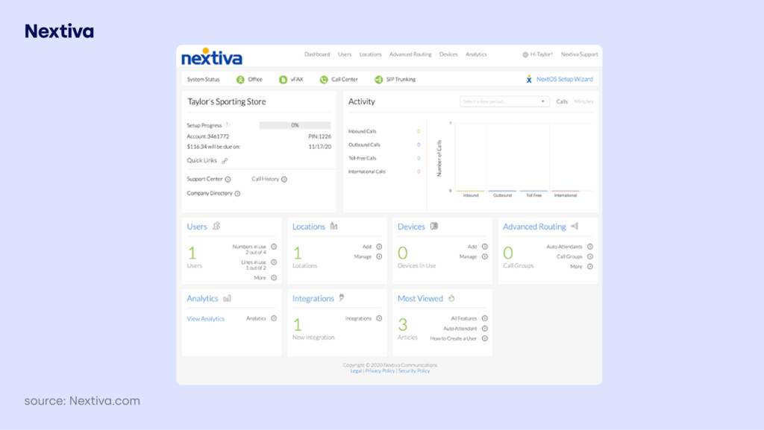This screenshot has width=764, height=430.
Task: Open the Dashboard menu item
Action: (x=317, y=54)
